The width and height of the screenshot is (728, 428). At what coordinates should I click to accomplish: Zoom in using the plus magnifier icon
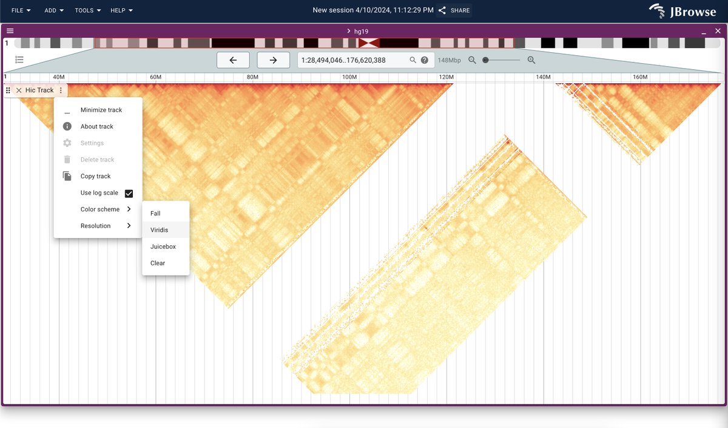pyautogui.click(x=531, y=59)
